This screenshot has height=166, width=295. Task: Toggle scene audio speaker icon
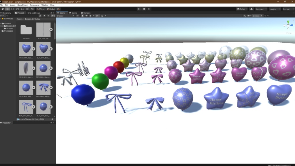click(86, 16)
